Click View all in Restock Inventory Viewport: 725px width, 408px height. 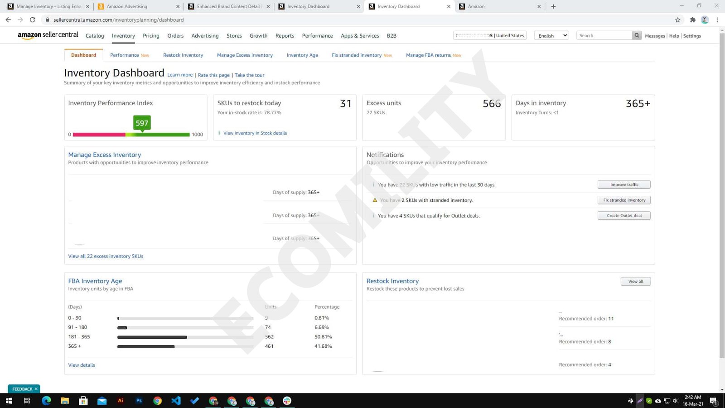(x=635, y=282)
